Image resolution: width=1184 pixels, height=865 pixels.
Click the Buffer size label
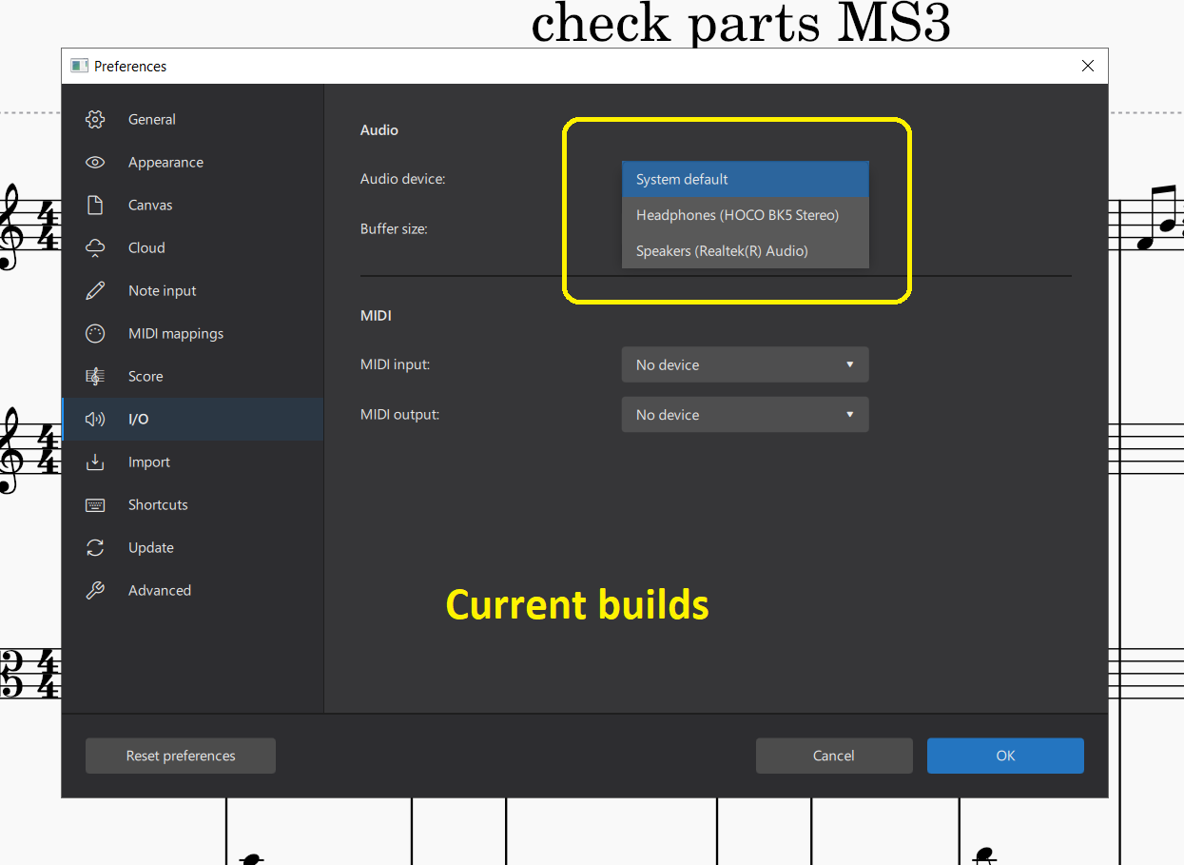pos(394,228)
